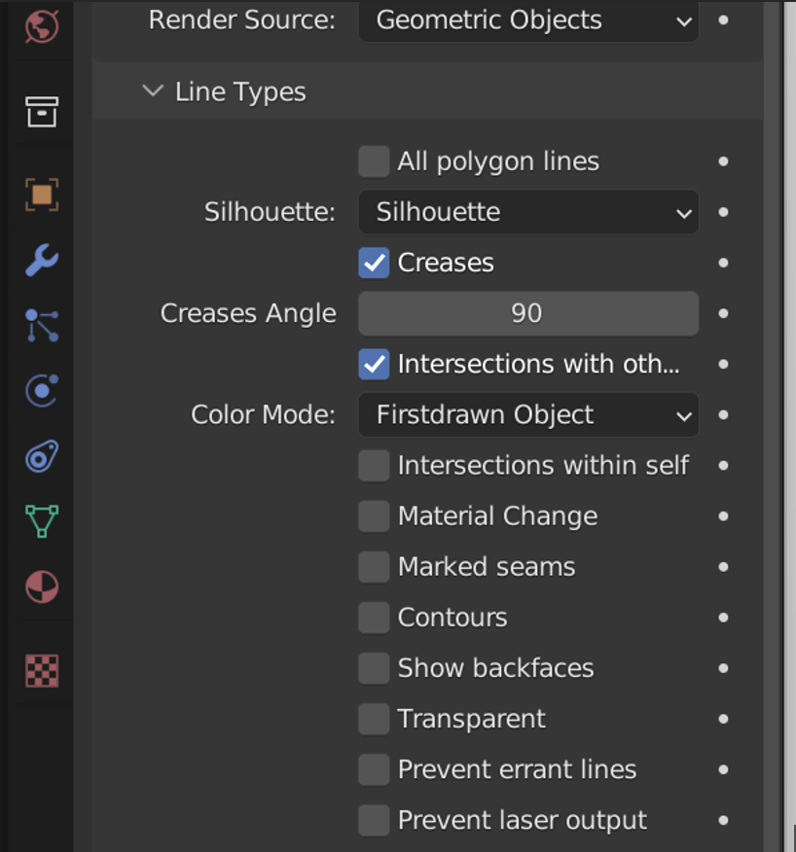
Task: Switch to the Material properties tab
Action: pyautogui.click(x=41, y=587)
